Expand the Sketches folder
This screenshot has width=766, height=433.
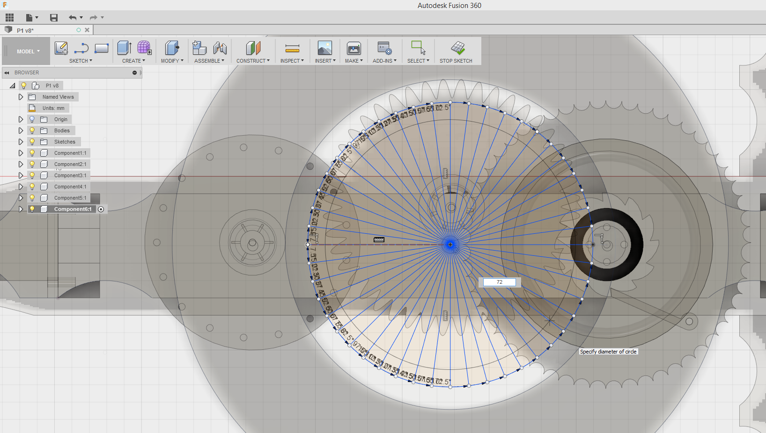click(x=21, y=142)
